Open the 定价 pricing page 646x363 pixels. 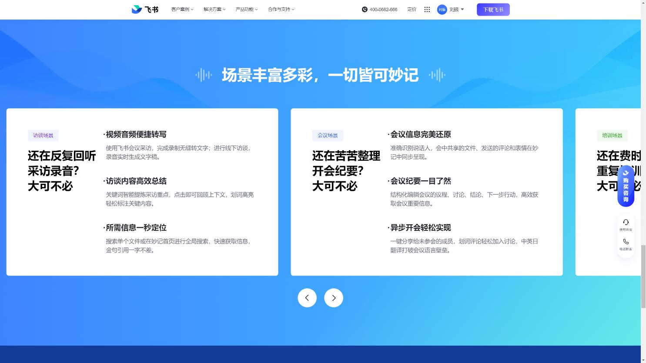click(x=412, y=10)
